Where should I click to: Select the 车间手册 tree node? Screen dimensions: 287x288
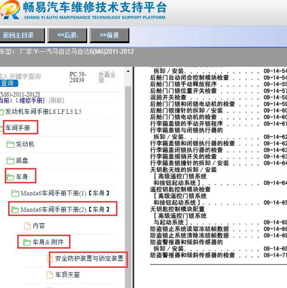(18, 128)
